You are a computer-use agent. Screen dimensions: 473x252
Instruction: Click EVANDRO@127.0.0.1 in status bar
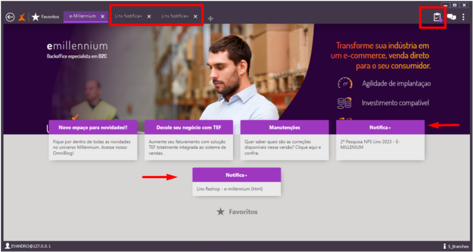pos(31,247)
